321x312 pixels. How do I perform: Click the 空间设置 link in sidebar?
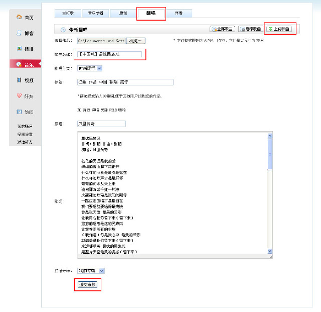[25, 134]
